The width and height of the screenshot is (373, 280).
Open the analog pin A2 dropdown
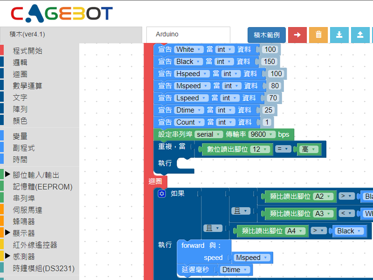click(324, 196)
